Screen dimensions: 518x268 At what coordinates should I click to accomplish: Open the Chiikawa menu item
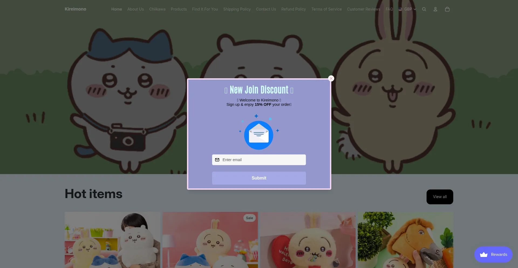[157, 9]
